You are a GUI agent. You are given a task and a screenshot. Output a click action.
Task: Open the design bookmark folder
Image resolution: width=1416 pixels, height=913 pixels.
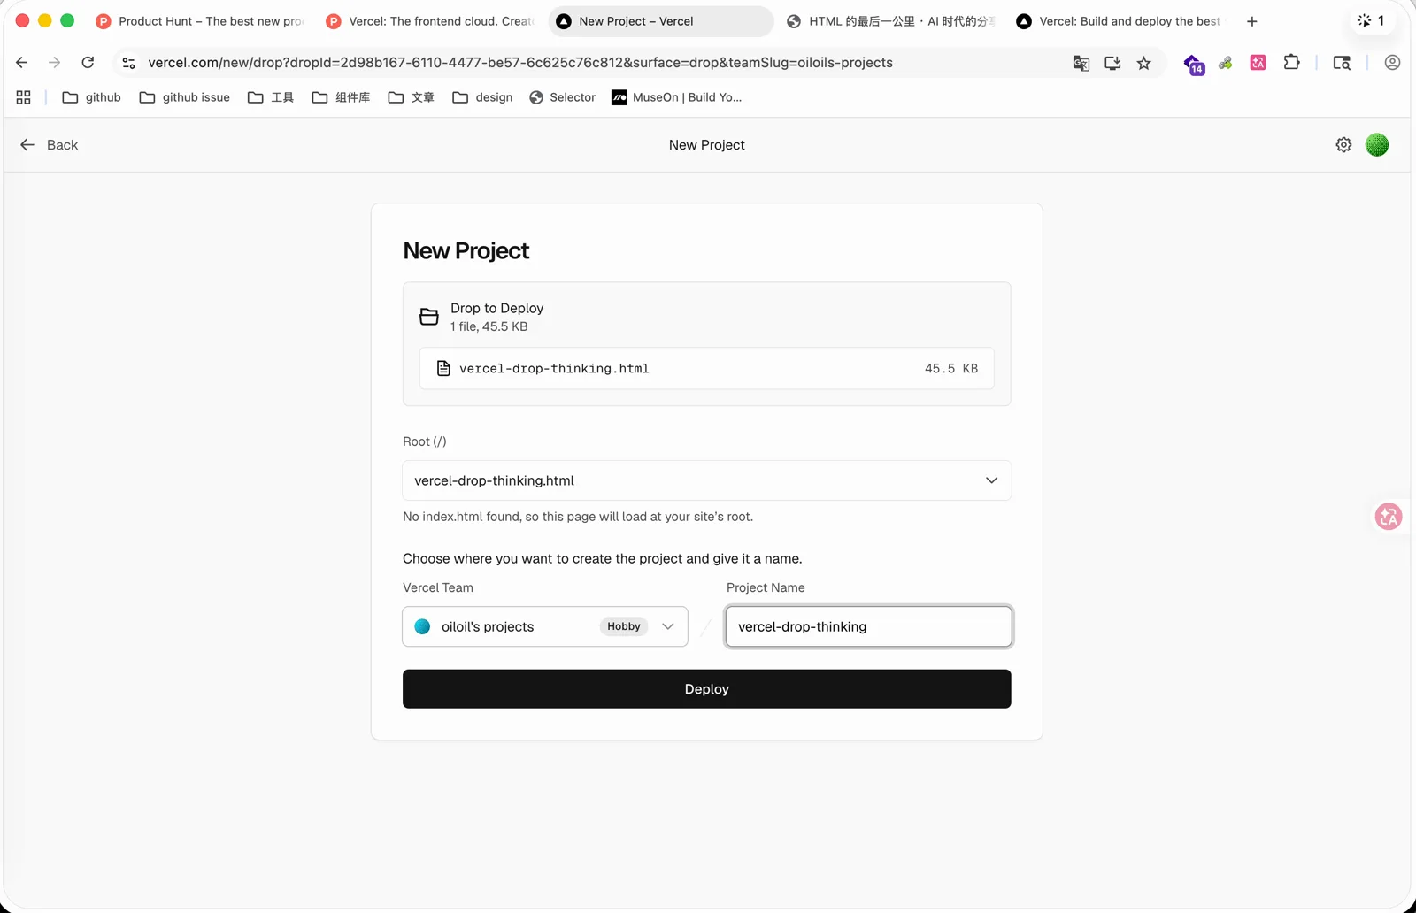click(x=482, y=97)
